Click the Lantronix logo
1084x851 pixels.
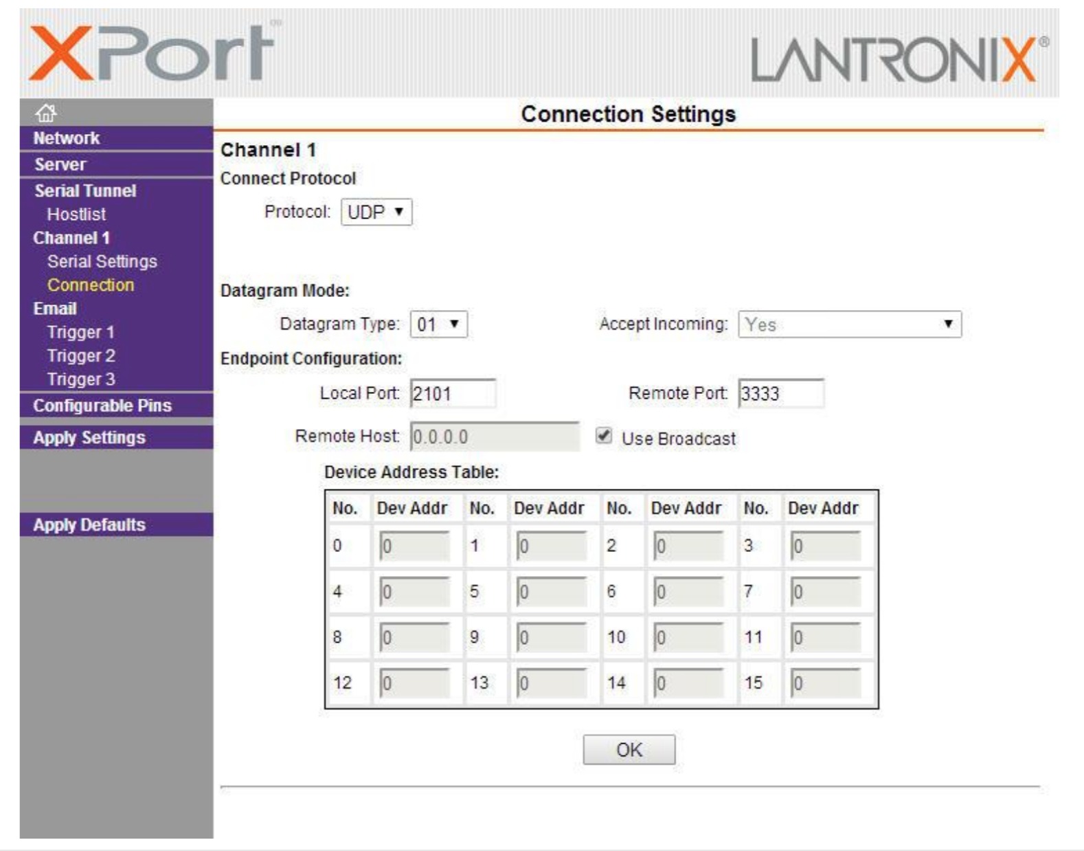[899, 60]
